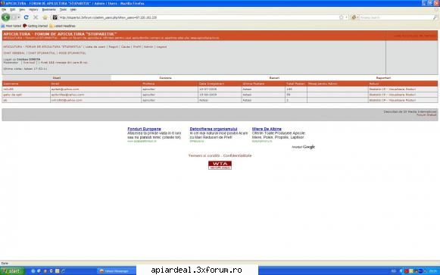This screenshot has width=440, height=275.
Task: Stop loading with the X icon
Action: tap(36, 17)
